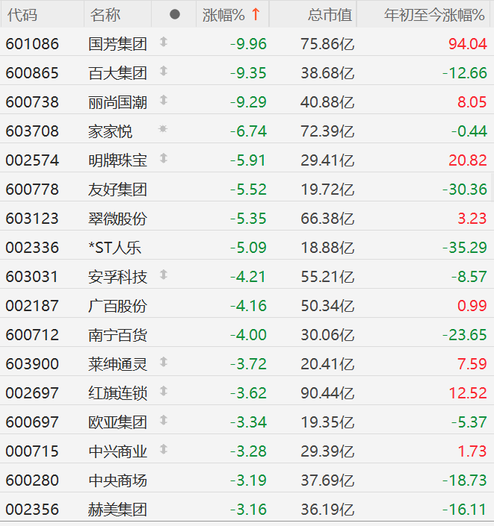The image size is (494, 526).
Task: Toggle sort arrow on 涨幅% column
Action: [x=256, y=14]
